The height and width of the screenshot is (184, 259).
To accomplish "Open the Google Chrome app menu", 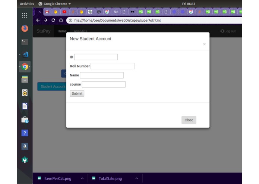I will click(x=54, y=4).
